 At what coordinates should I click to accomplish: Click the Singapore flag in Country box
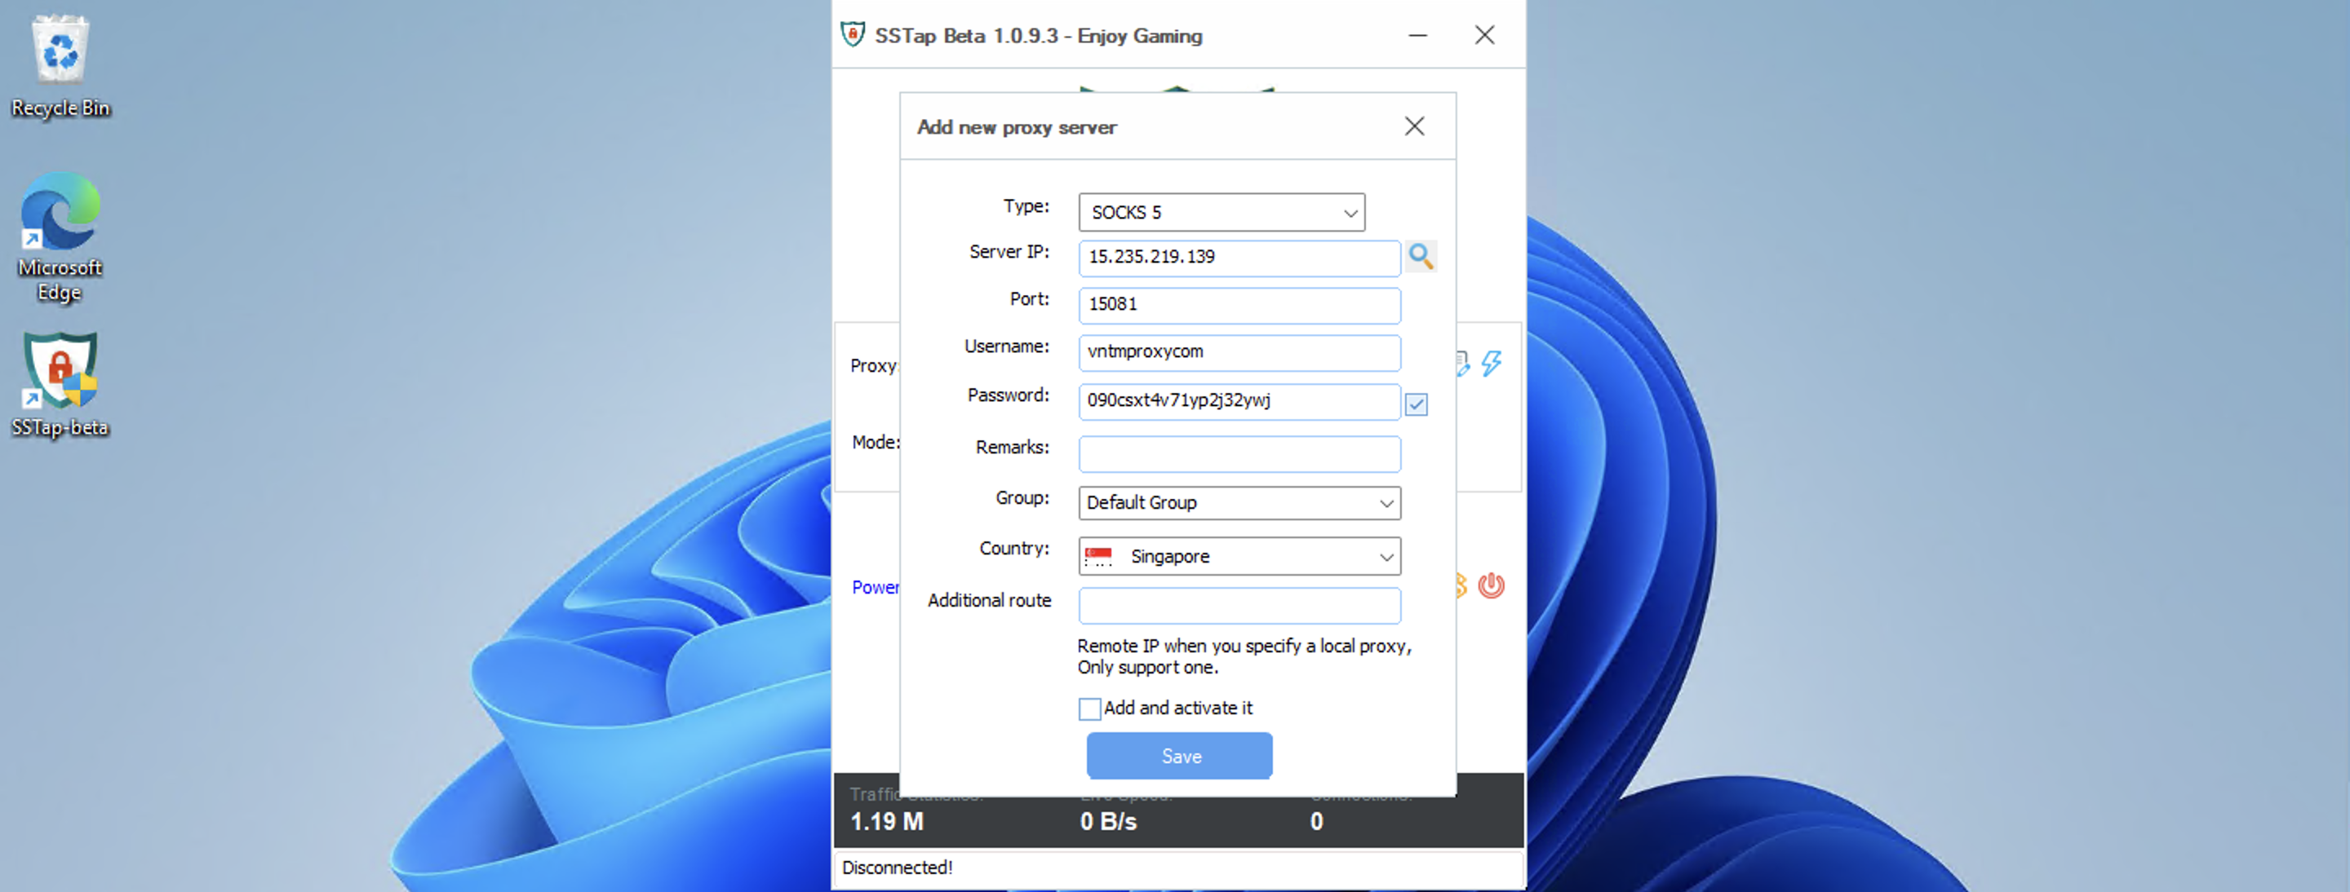pos(1098,556)
